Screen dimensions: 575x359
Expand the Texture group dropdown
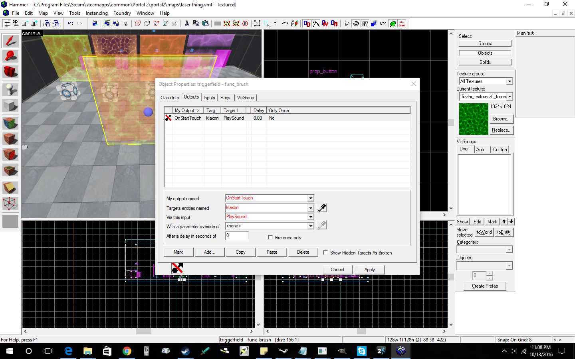point(510,81)
